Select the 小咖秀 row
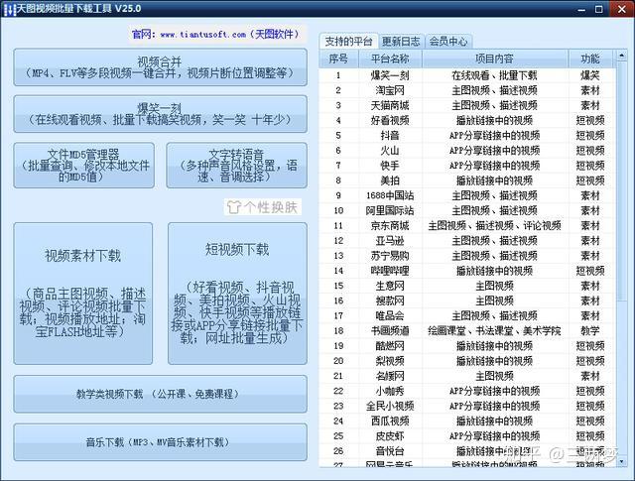 (x=467, y=391)
